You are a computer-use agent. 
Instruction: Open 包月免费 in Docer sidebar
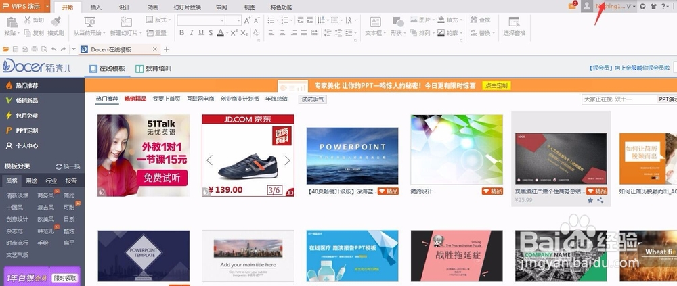[27, 116]
